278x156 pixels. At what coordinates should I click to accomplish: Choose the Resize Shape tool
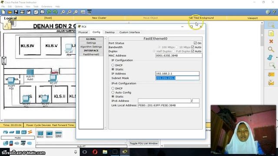click(272, 65)
